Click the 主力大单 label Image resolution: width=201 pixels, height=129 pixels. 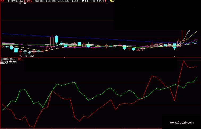tap(9, 62)
